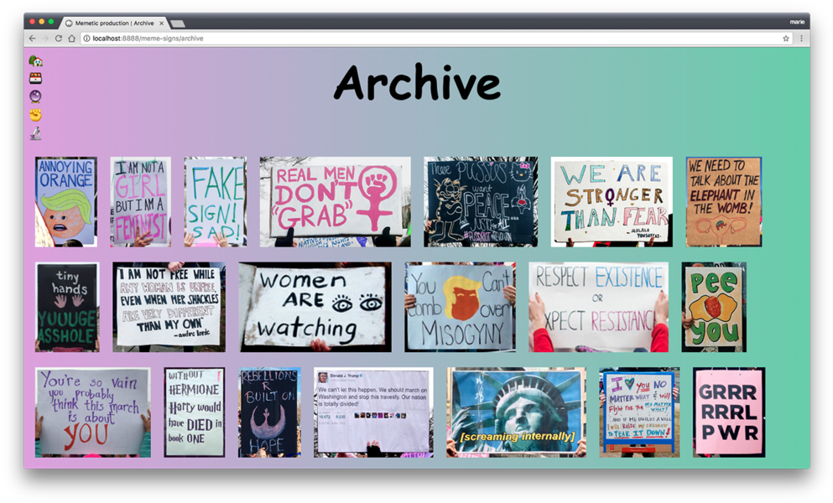Open a new browser tab
Screen dimensions: 833x503
[178, 23]
